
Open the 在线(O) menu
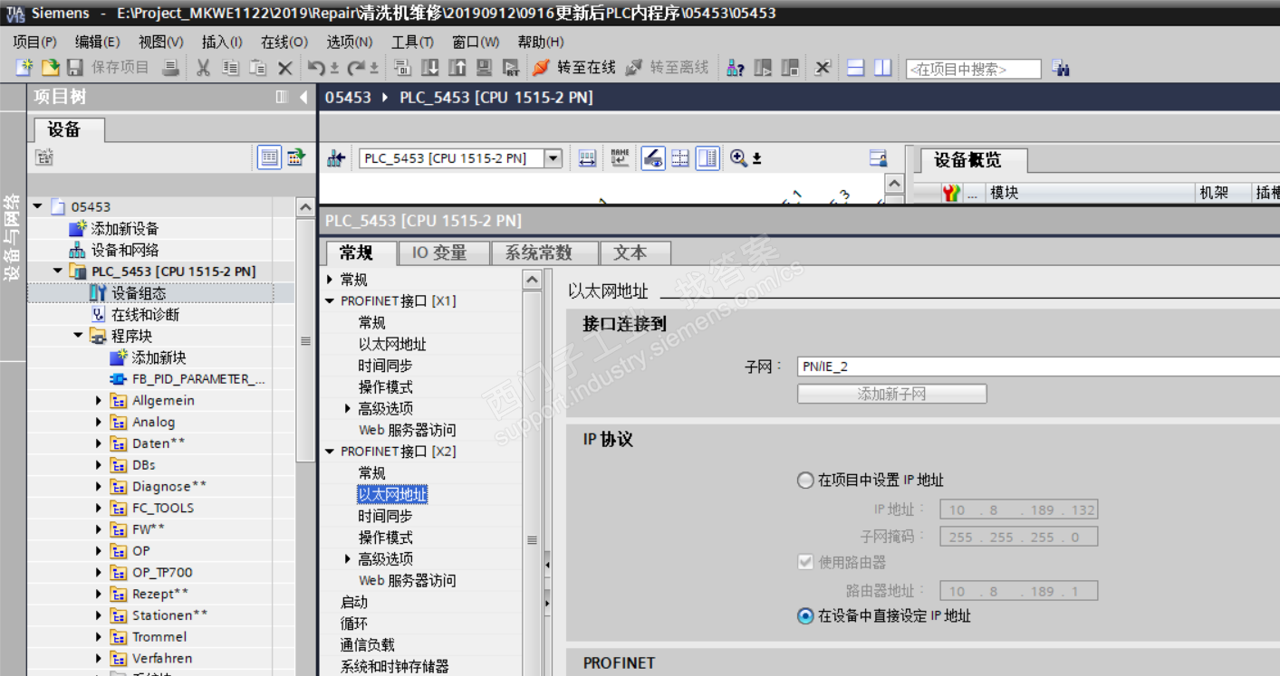point(284,42)
